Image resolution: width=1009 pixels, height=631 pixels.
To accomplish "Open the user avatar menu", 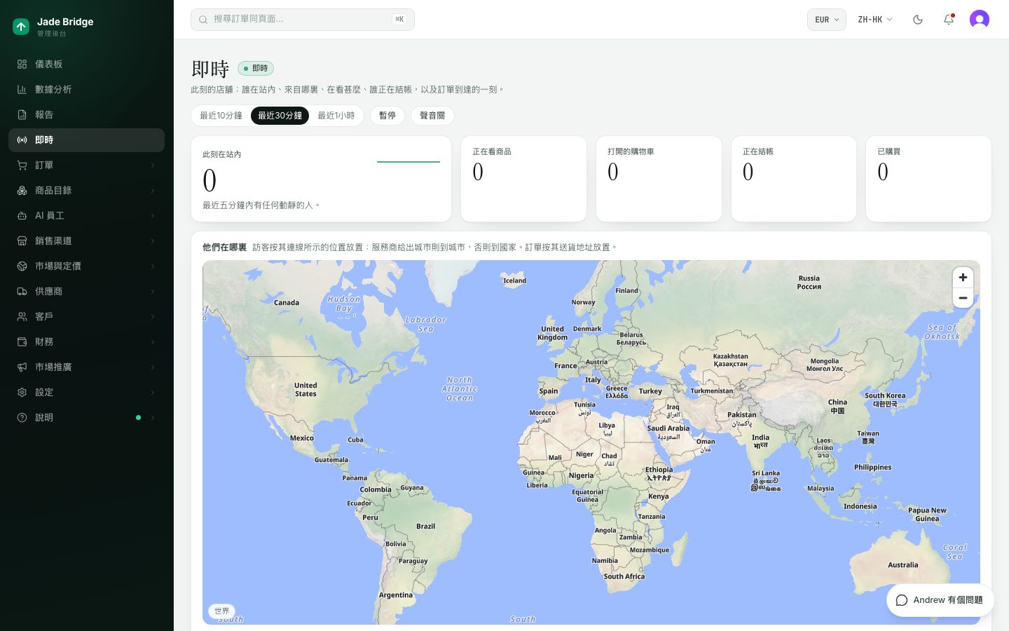I will (980, 20).
